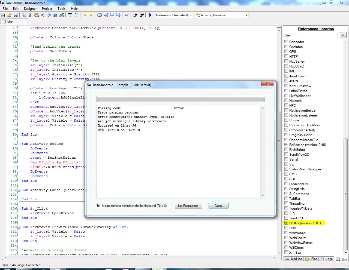Viewport: 349px width, 270px height.
Task: Click the Undo arrow toolbar icon
Action: (x=43, y=15)
